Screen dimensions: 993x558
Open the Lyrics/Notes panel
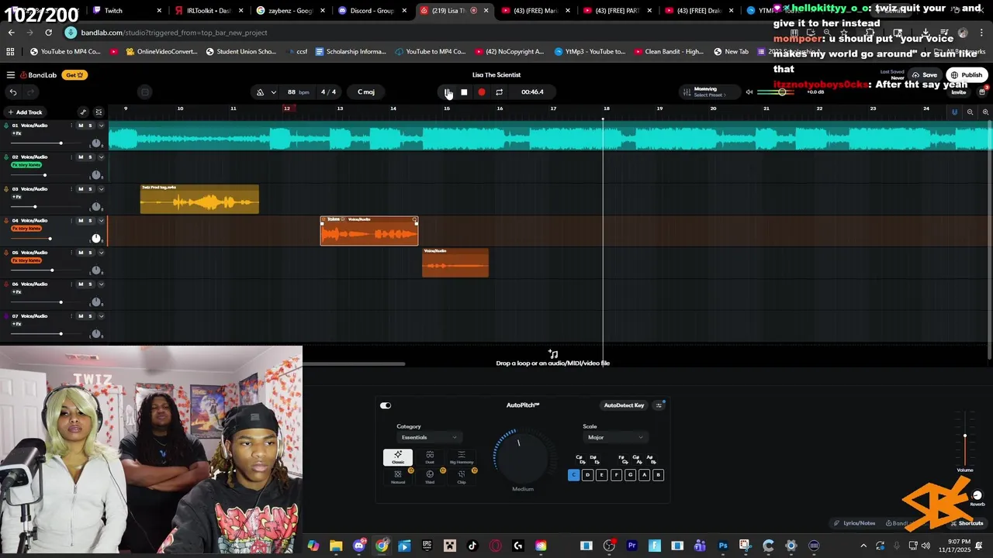click(854, 523)
